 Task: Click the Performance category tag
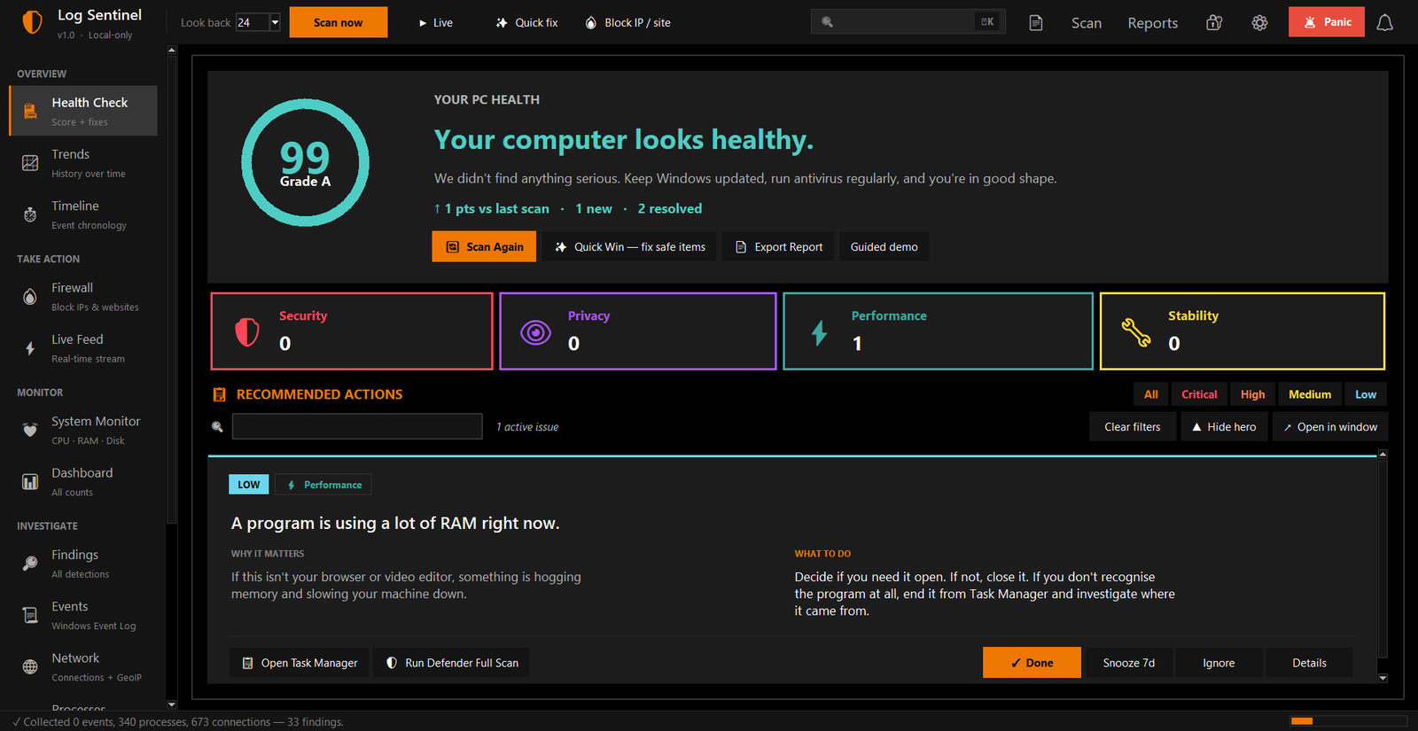pyautogui.click(x=323, y=485)
